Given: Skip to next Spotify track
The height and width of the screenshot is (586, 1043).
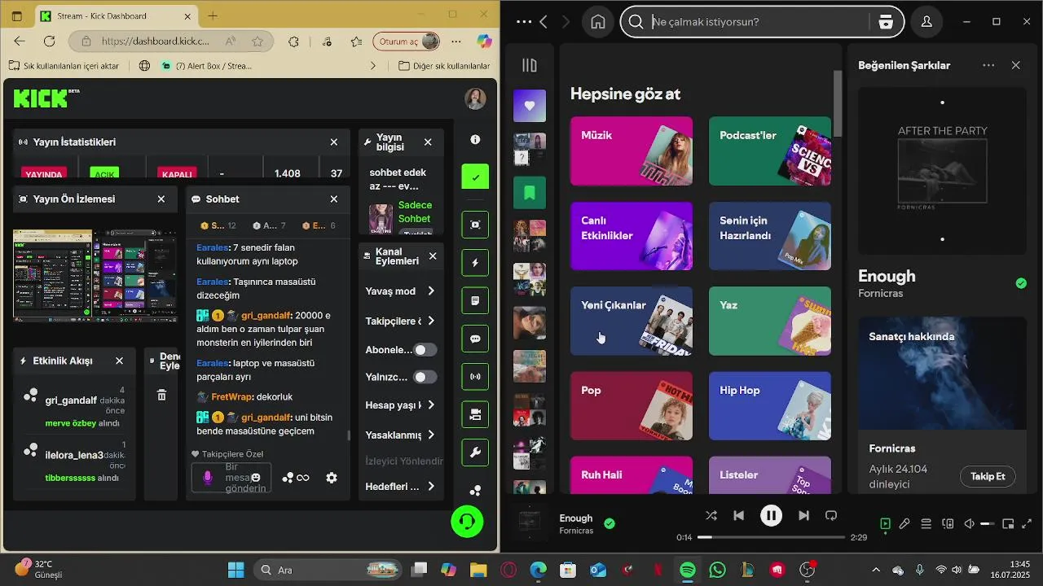Looking at the screenshot, I should 803,515.
